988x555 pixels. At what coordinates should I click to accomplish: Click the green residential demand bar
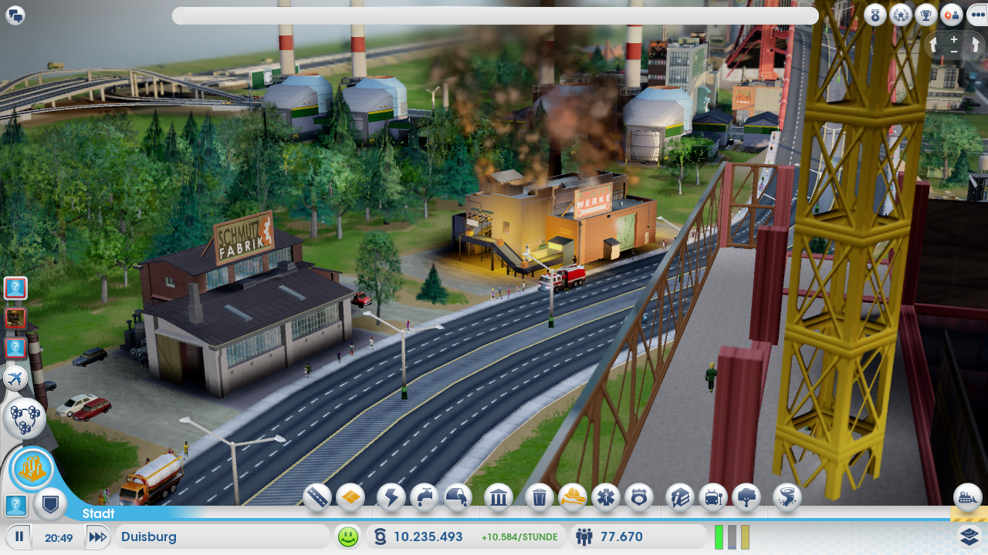coord(719,536)
